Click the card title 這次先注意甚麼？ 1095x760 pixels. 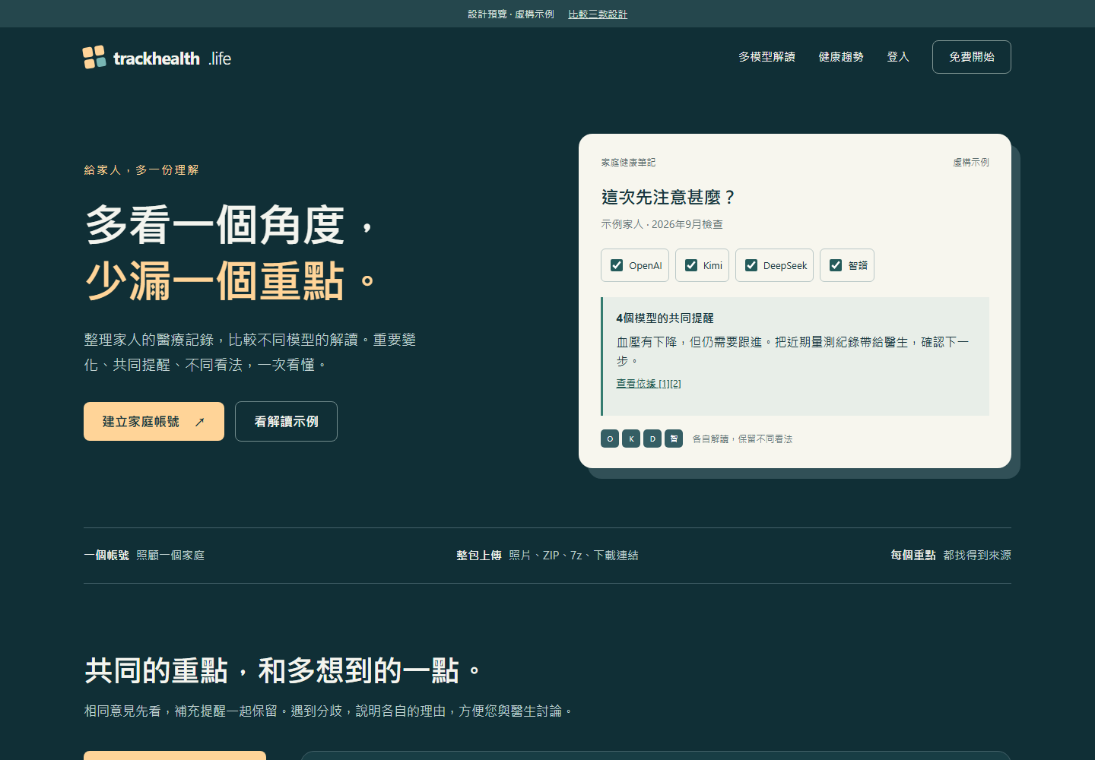[669, 198]
